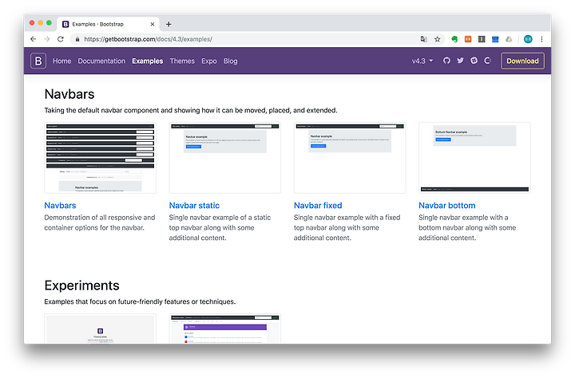Screen dimensions: 575x378
Task: Open the GitHub icon link
Action: [446, 61]
